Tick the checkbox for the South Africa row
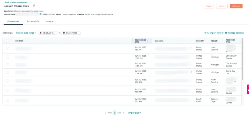 7,100
